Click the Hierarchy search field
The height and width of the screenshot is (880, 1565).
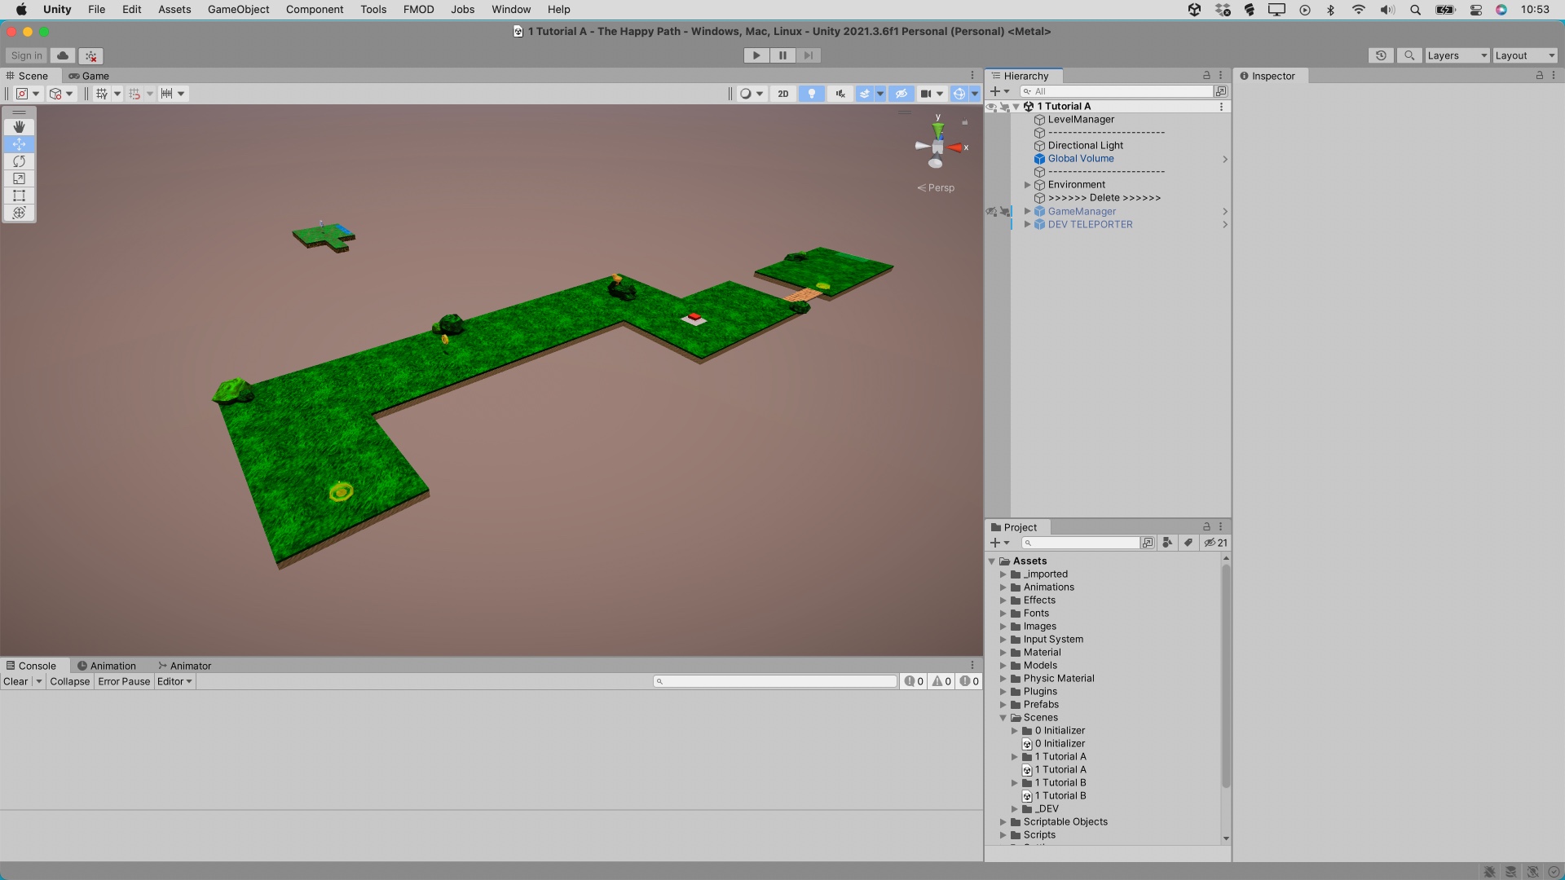pyautogui.click(x=1116, y=91)
